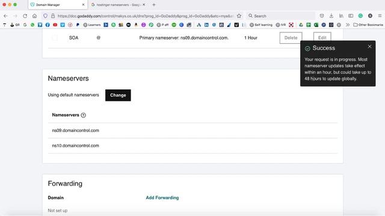Screen dimensions: 385x216
Task: Open the Other Bookmarks folder
Action: [368, 25]
